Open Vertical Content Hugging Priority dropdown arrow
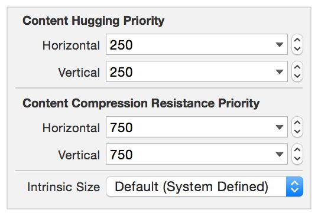318x216 pixels. point(280,71)
